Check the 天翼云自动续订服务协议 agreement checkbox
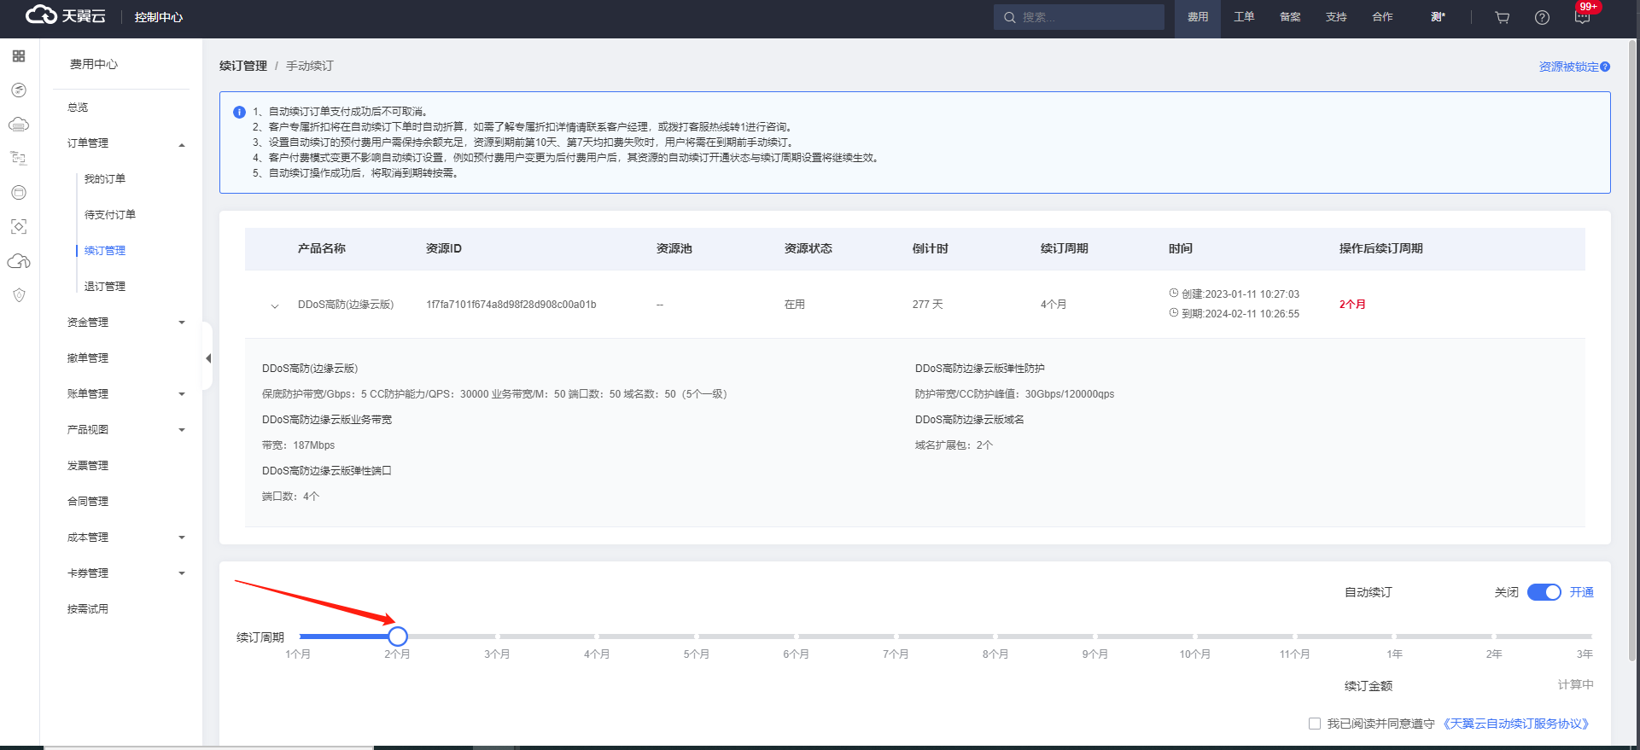This screenshot has height=750, width=1640. click(x=1315, y=724)
